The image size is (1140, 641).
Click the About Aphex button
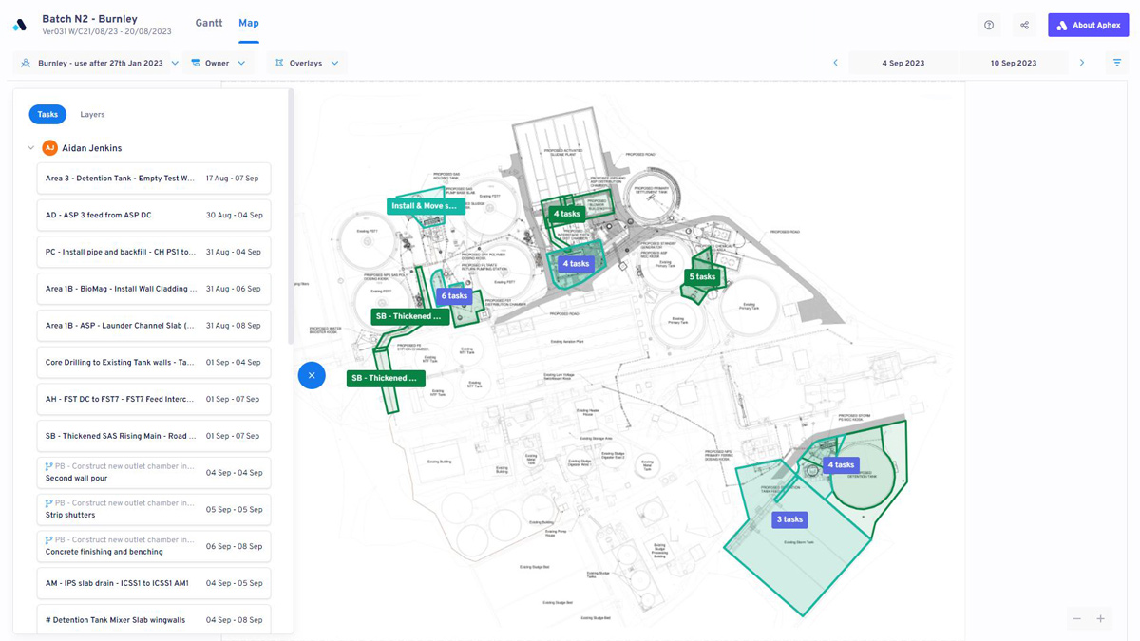click(x=1087, y=24)
